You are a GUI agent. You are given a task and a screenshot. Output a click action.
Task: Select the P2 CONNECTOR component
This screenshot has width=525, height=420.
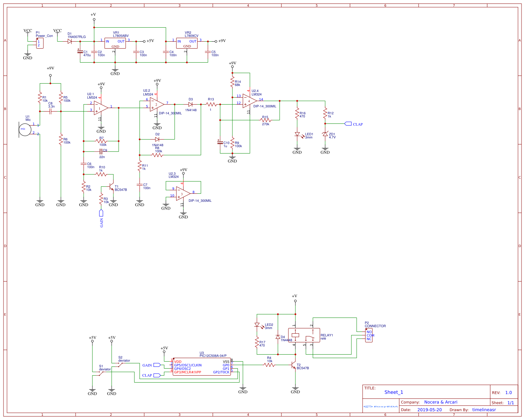pos(369,335)
